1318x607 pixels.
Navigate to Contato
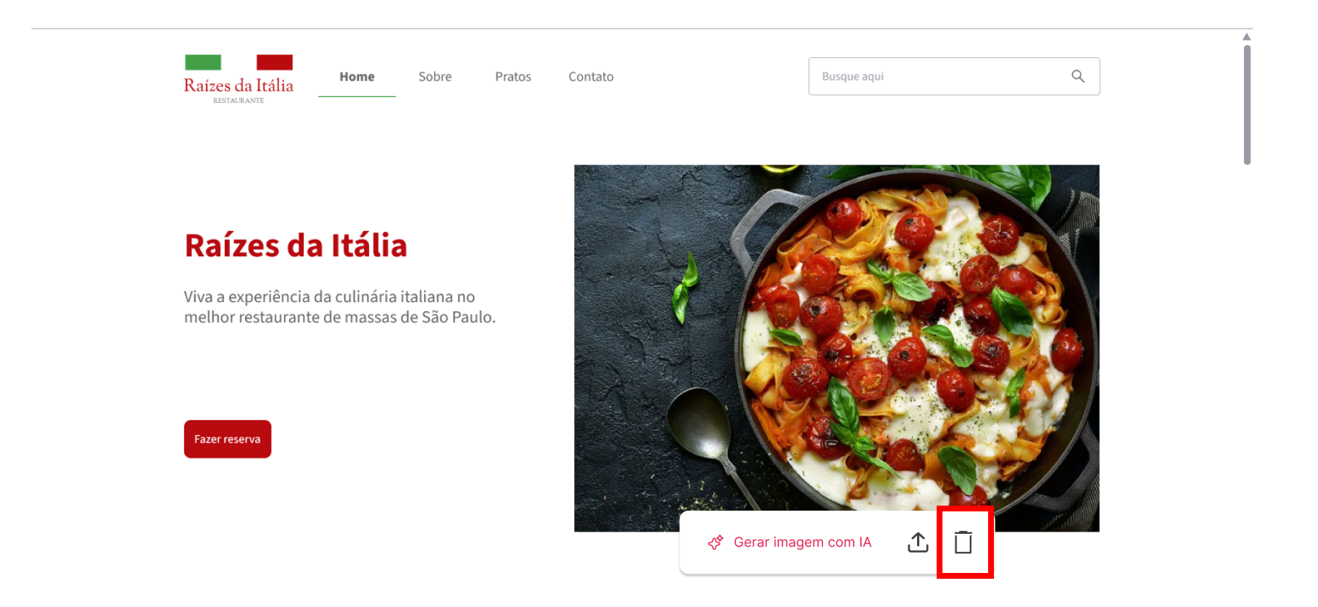591,77
